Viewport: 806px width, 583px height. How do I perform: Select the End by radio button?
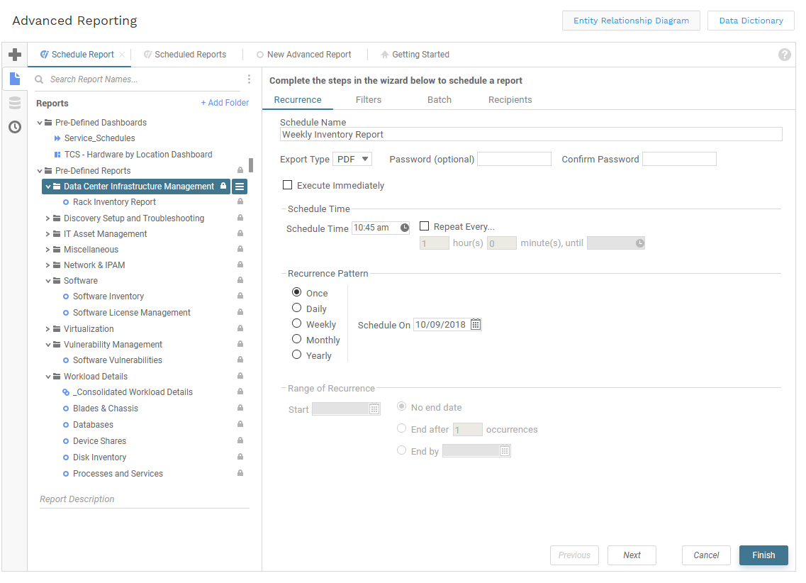coord(401,450)
